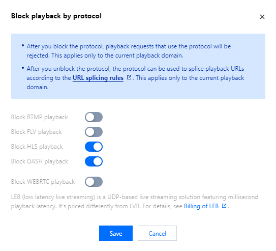Open the URL splicing rules link
276x251 pixels.
(x=98, y=78)
